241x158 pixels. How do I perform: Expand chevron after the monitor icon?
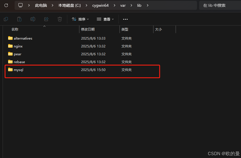click(x=29, y=5)
